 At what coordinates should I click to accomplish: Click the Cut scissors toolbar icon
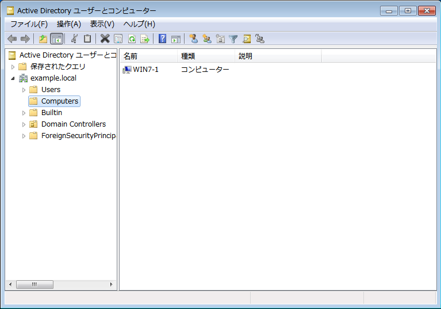pos(74,39)
